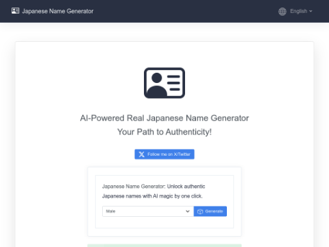
Task: Open the Male gender select box
Action: (148, 211)
